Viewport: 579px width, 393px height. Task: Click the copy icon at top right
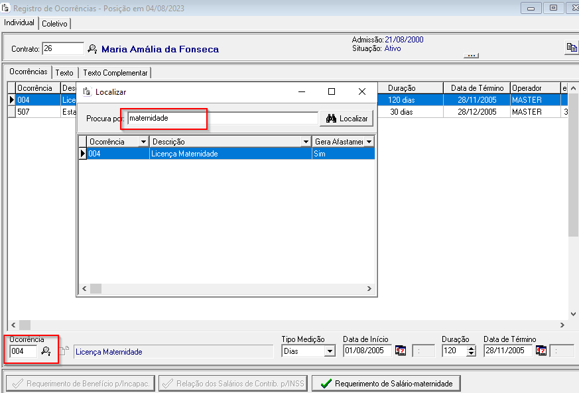(x=570, y=47)
